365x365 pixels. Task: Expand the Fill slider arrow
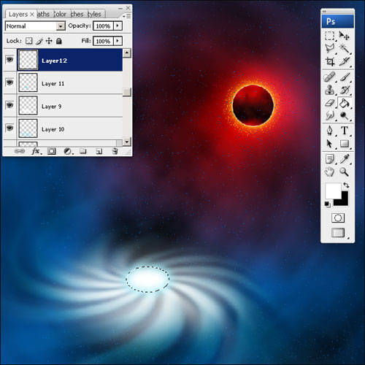click(x=118, y=41)
